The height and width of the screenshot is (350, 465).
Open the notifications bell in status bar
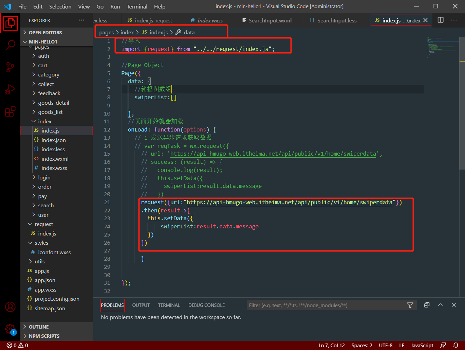coord(456,345)
